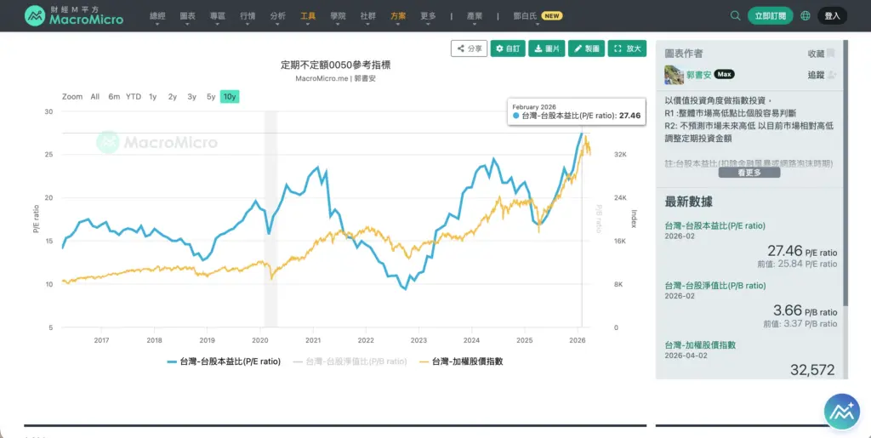Open 圖表 navigation dropdown
Screen dimensions: 871x438
(x=188, y=17)
